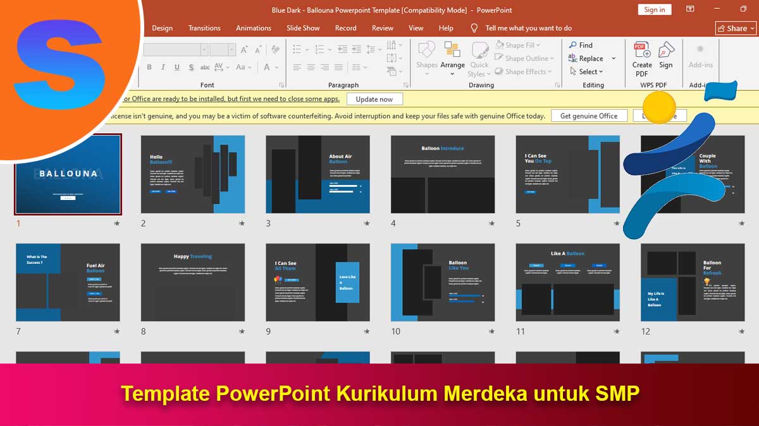Click Ribbon Display Options icon

click(690, 9)
